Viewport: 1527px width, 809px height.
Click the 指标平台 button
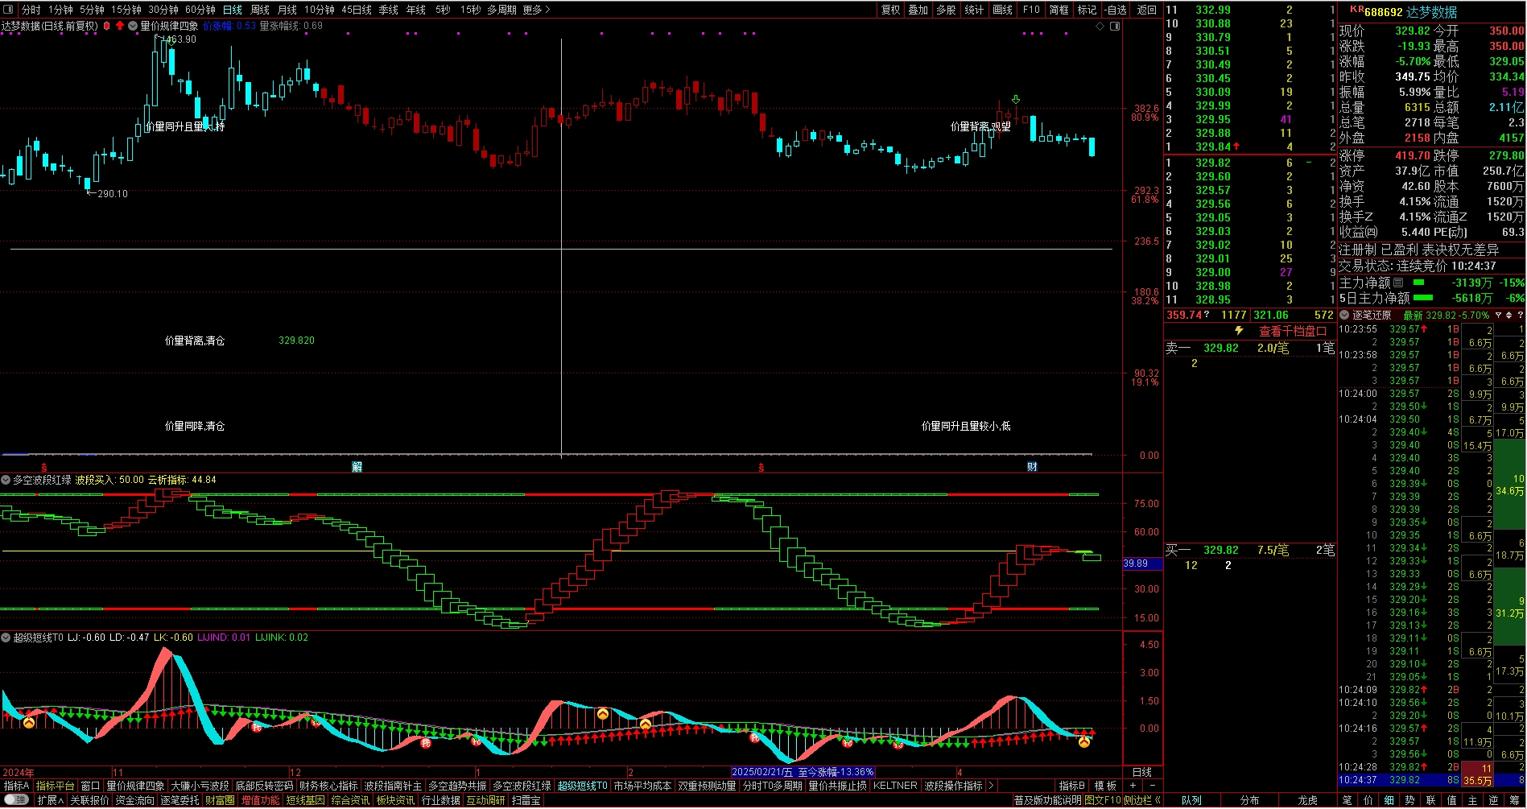tap(55, 786)
